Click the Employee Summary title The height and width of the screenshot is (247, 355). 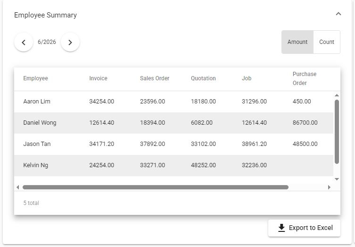pos(46,15)
